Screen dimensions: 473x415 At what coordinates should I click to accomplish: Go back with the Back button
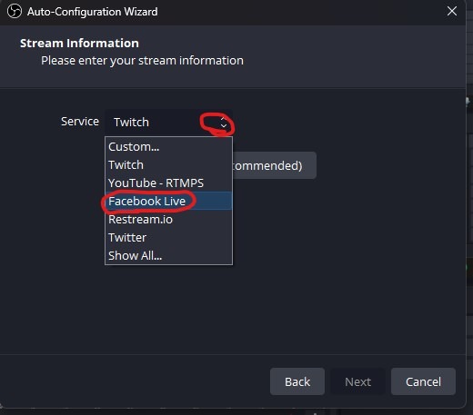tap(297, 381)
